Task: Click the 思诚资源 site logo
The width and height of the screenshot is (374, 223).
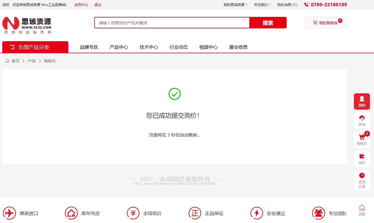Action: pos(27,25)
